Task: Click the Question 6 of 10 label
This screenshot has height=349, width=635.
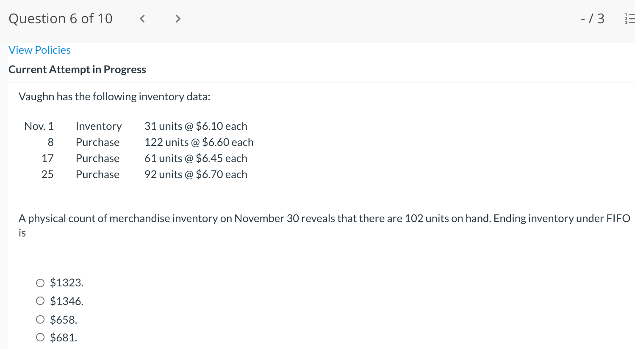Action: coord(61,19)
